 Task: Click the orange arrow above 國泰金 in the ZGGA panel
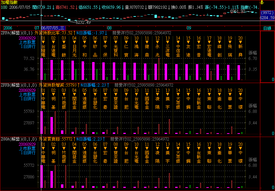[147, 149]
